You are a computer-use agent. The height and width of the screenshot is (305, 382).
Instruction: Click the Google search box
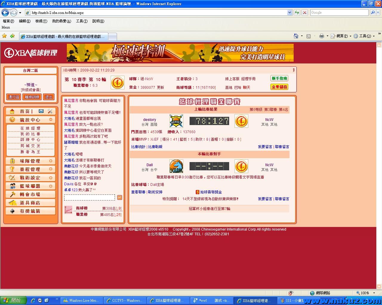340,13
